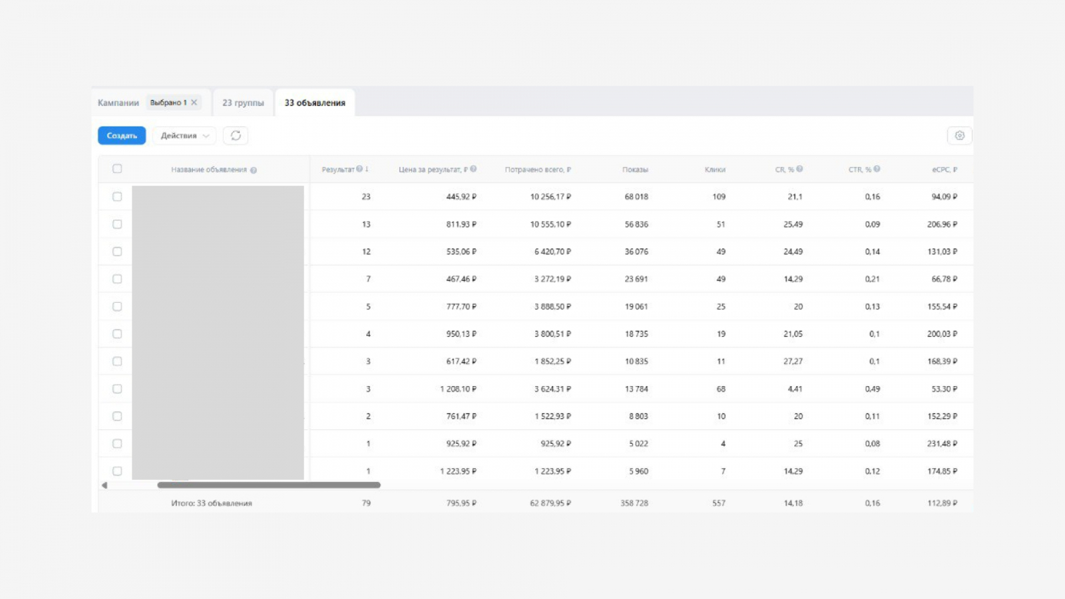Check the row with price 445,92 ₽

(x=117, y=197)
